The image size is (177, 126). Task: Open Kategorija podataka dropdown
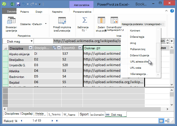(143, 24)
